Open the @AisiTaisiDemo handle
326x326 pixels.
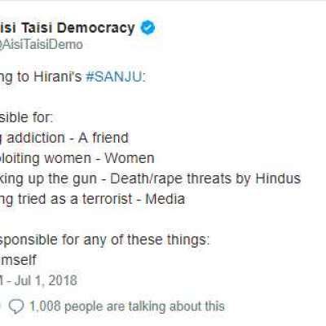(42, 44)
